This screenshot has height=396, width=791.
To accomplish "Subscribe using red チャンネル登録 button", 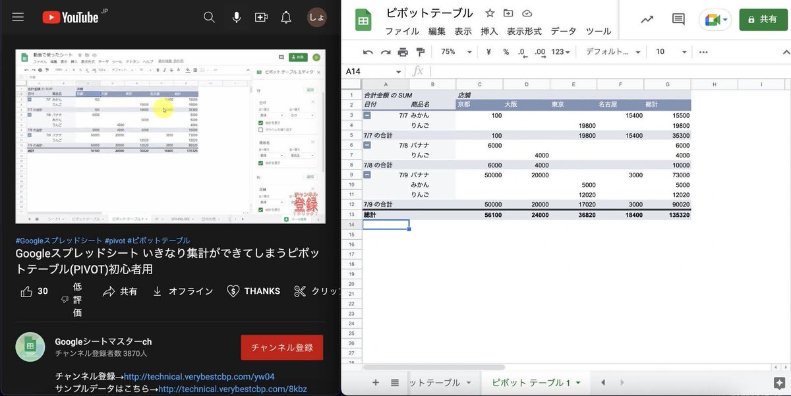I will [x=282, y=347].
